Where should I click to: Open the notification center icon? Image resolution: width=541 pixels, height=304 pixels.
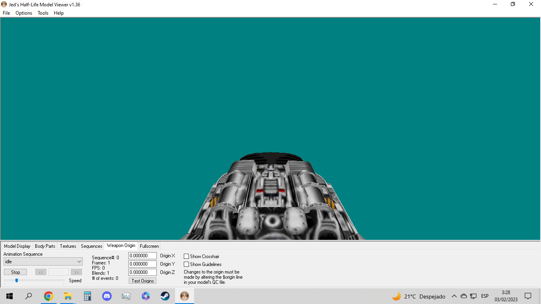tap(528, 296)
